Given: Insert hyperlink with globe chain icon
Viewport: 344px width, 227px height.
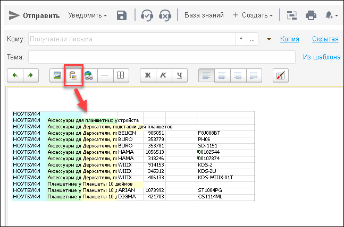Looking at the screenshot, I should [89, 75].
